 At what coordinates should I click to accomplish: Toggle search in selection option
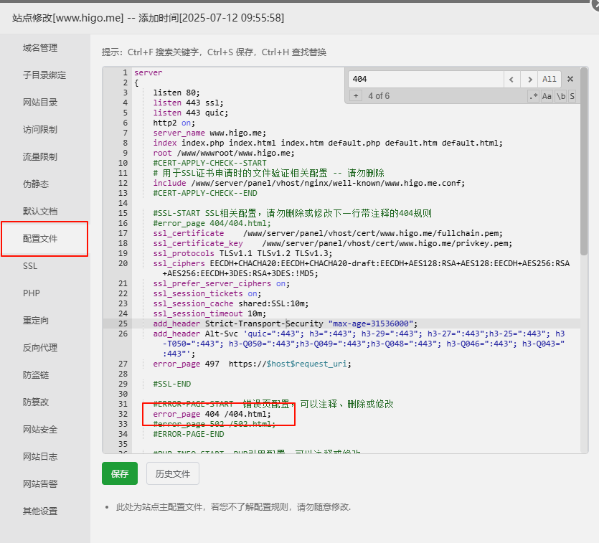pos(572,96)
